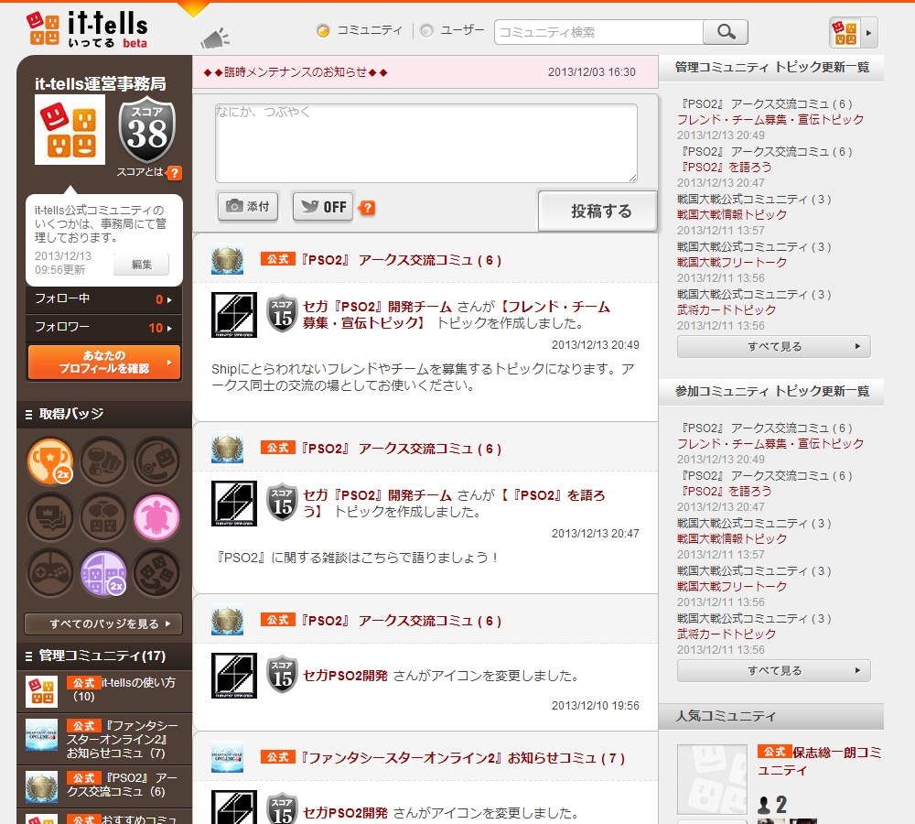The height and width of the screenshot is (824, 915).
Task: Click first post 『PSO2』アークス交流コミュ title
Action: click(401, 260)
